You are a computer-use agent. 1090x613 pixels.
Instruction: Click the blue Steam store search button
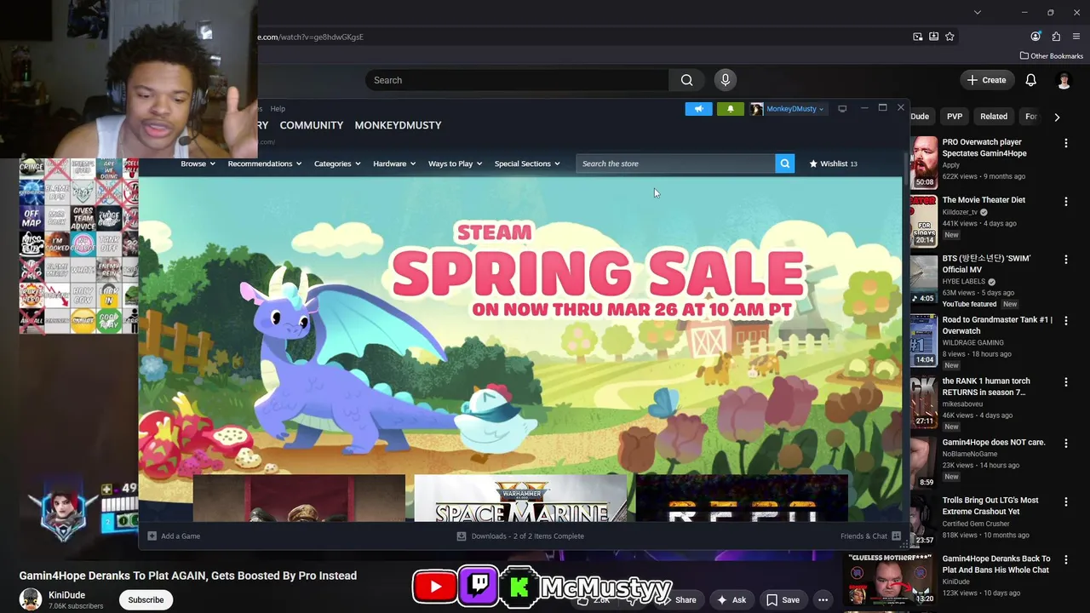[785, 163]
